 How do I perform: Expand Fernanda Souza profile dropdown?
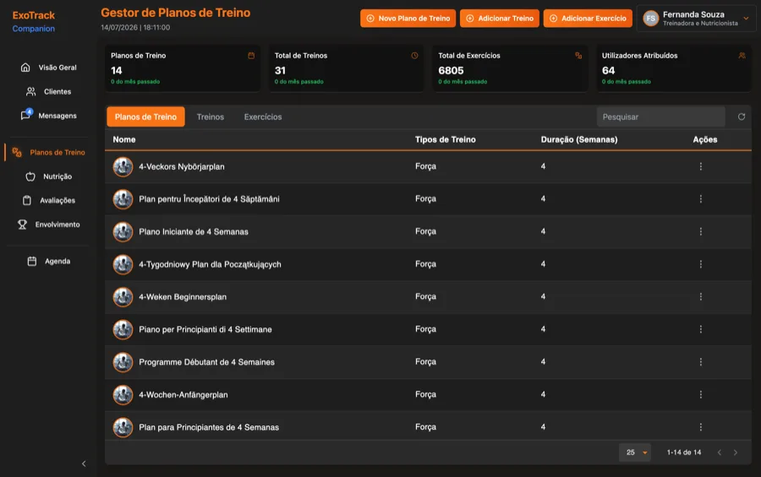(x=746, y=19)
